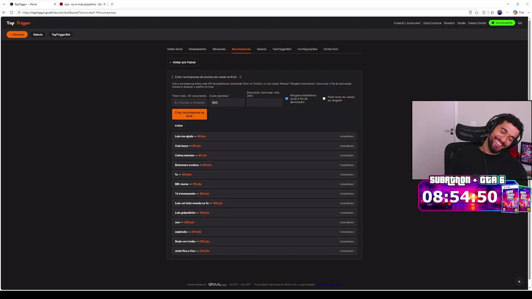
Task: Open the favorites list icon
Action: (492, 12)
